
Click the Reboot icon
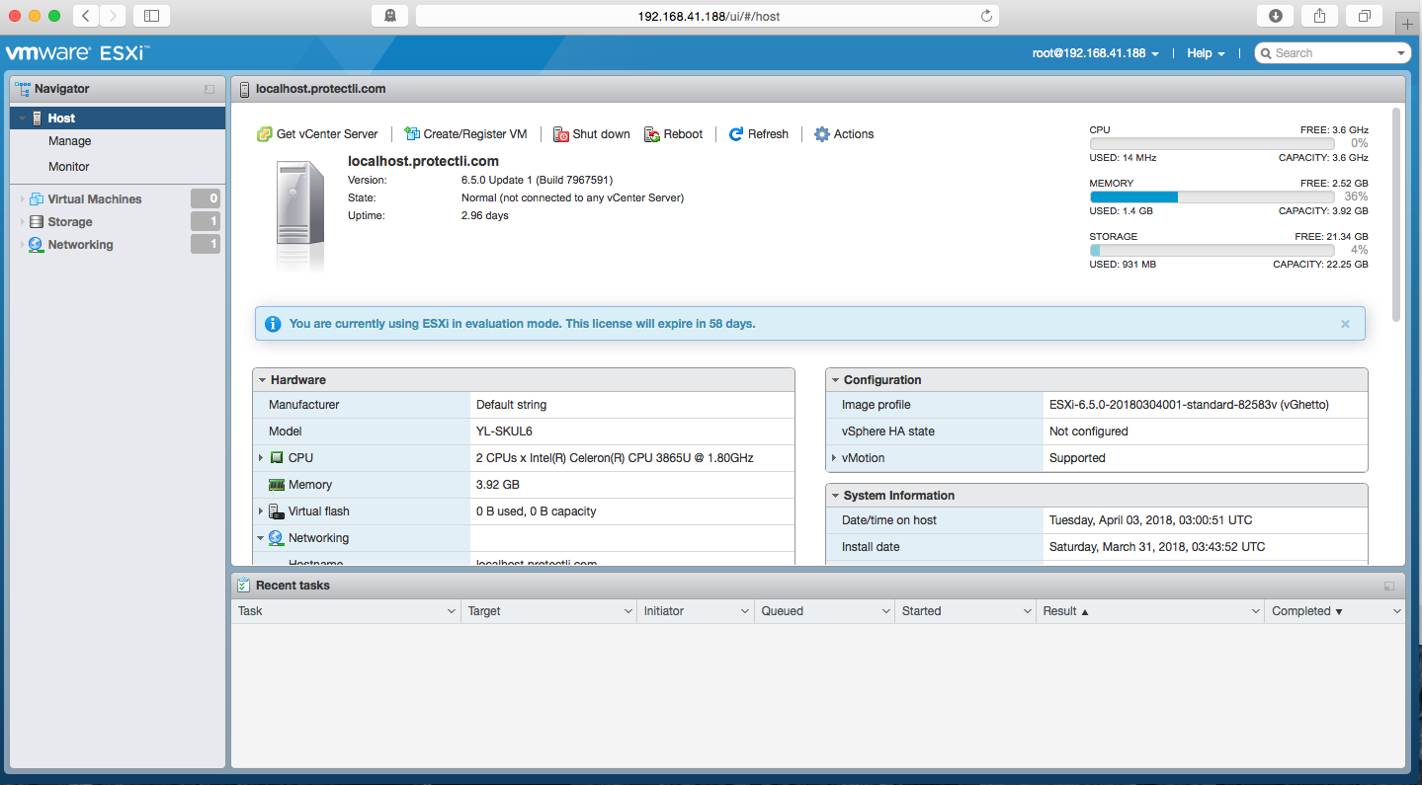[x=652, y=134]
